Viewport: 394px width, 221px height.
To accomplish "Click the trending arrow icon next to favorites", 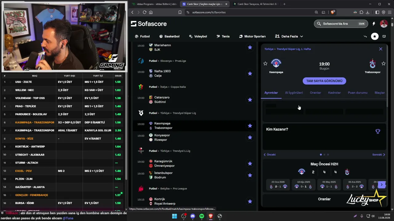I will pyautogui.click(x=365, y=36).
